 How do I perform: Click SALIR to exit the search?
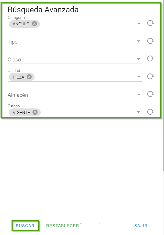(x=141, y=226)
